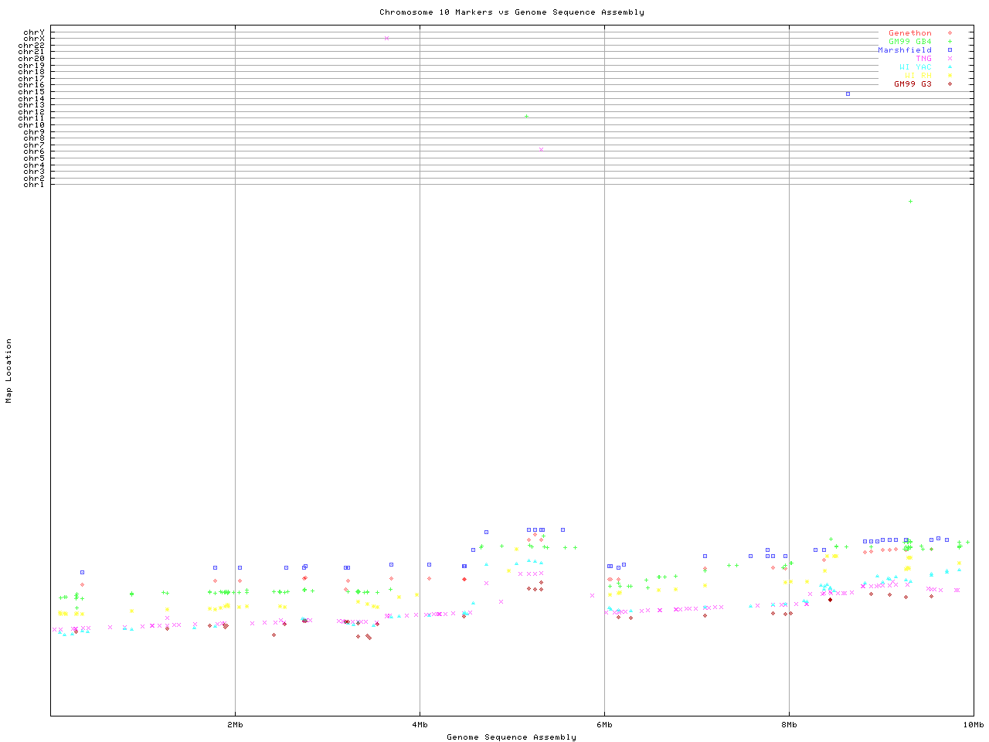
Task: Select the 10Mb label at the axis end
Action: [973, 725]
